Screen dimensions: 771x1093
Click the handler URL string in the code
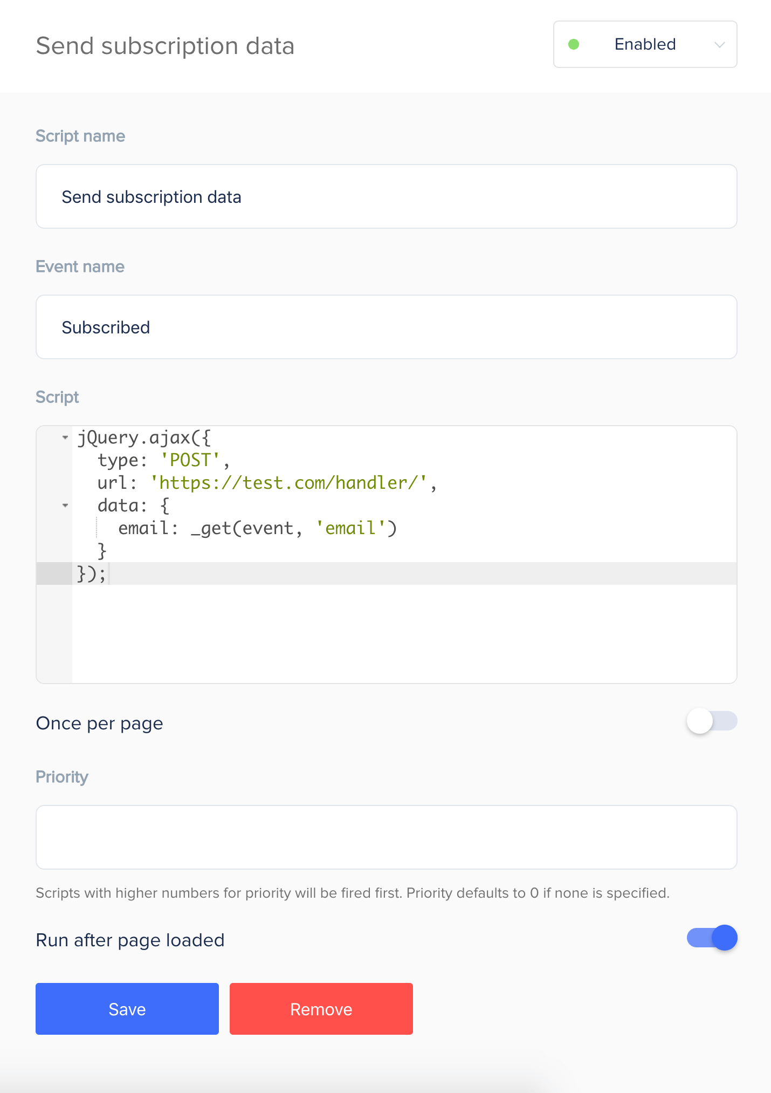coord(289,483)
